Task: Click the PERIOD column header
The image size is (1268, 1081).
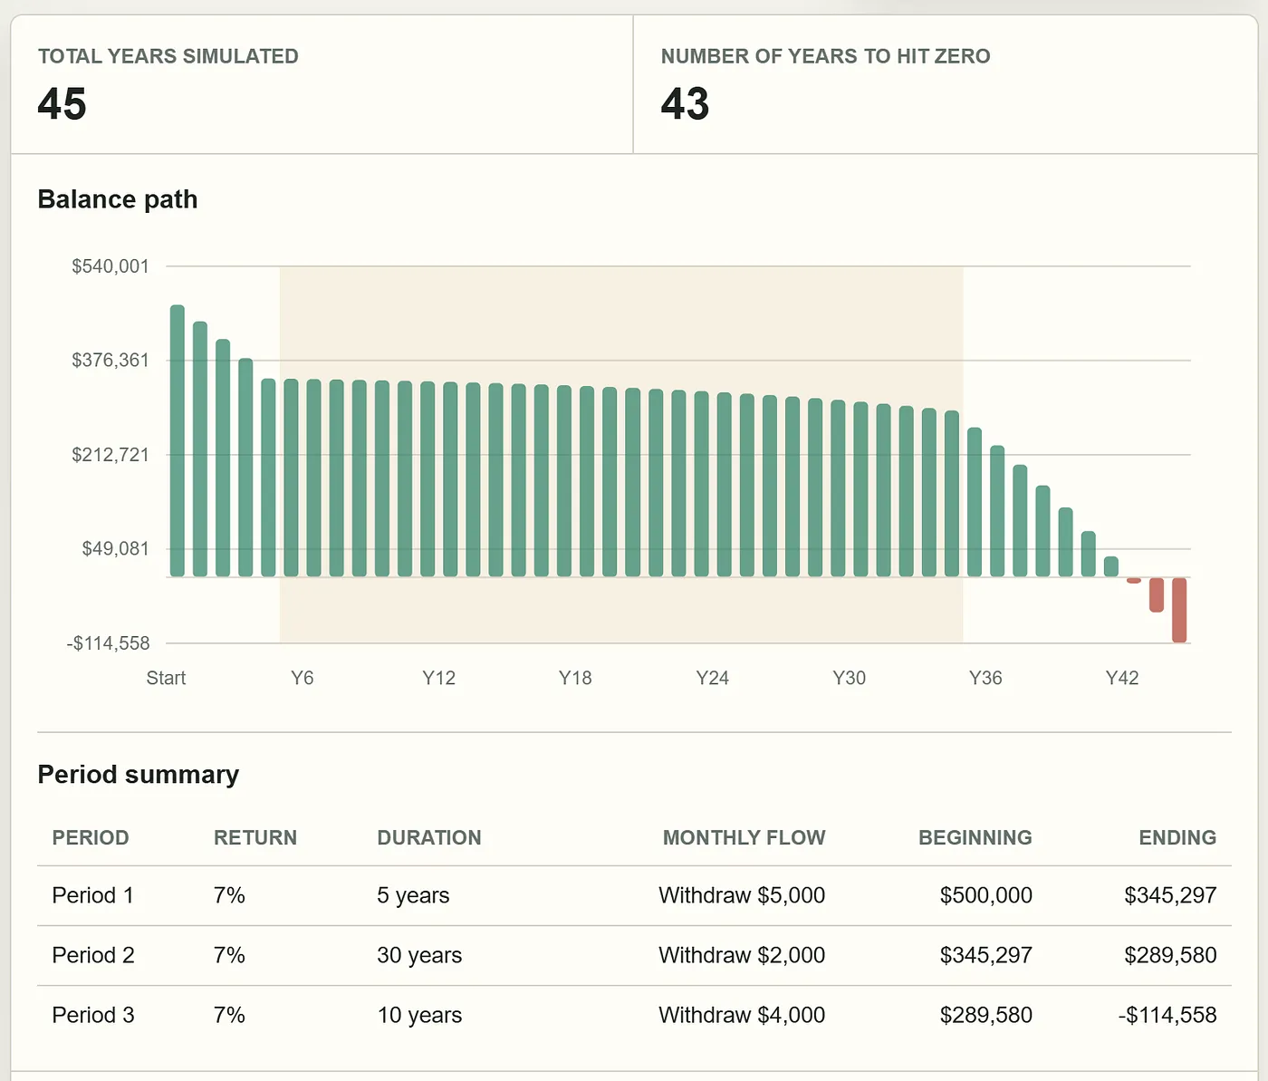Action: 91,837
